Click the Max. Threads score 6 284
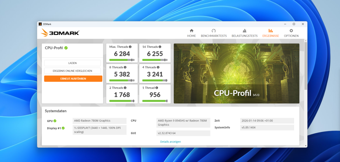The width and height of the screenshot is (340, 162). 122,54
